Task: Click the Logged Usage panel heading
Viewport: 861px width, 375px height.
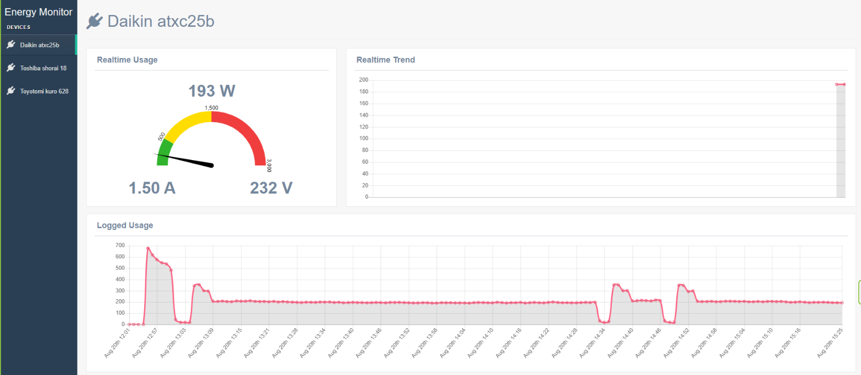Action: pos(125,225)
